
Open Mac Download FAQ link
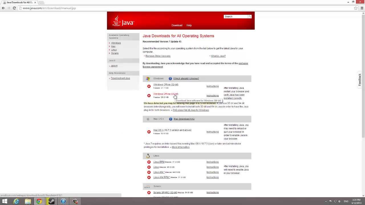click(x=184, y=119)
